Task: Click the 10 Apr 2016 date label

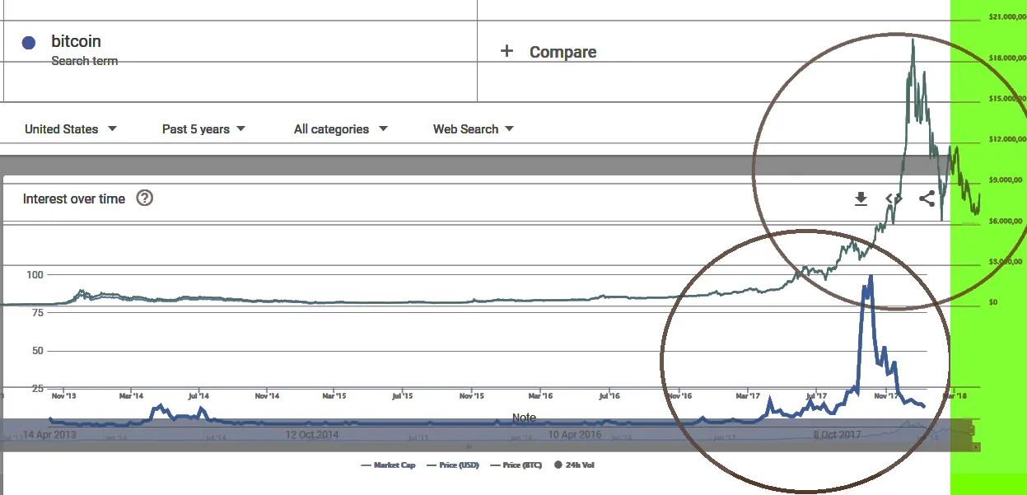Action: (x=575, y=434)
